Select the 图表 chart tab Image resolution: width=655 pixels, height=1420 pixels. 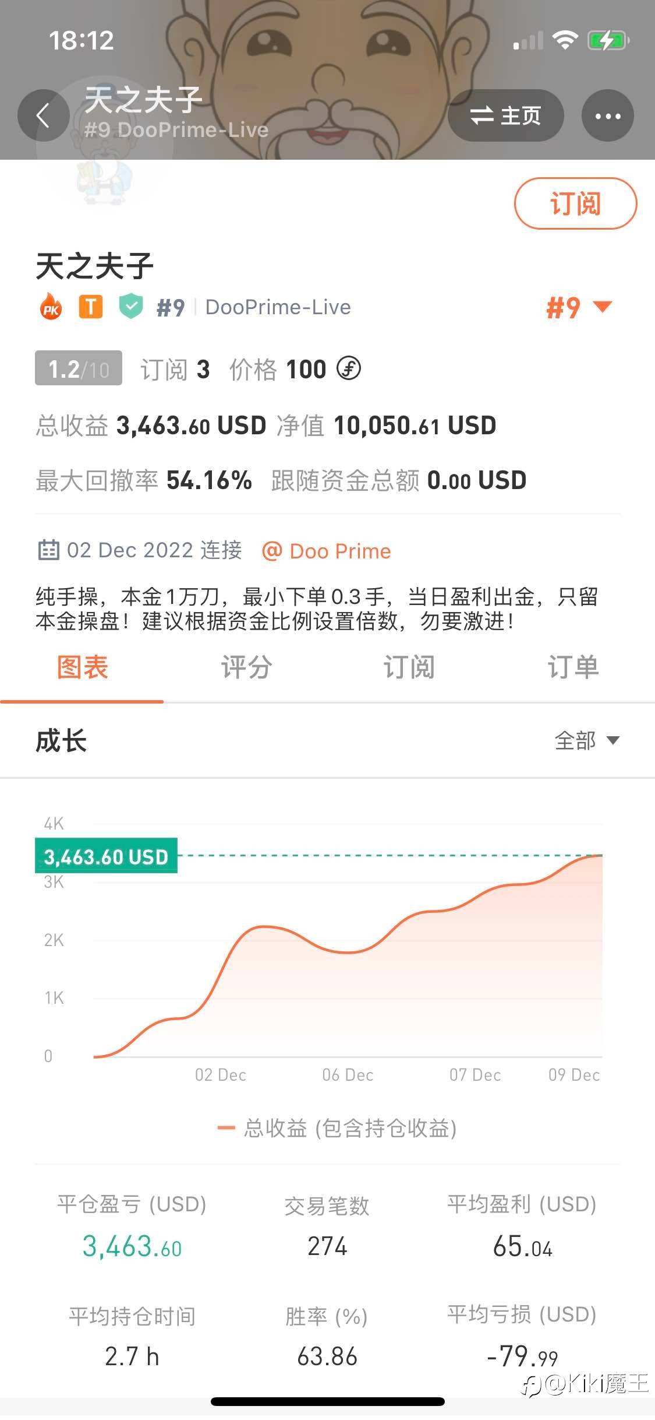82,667
